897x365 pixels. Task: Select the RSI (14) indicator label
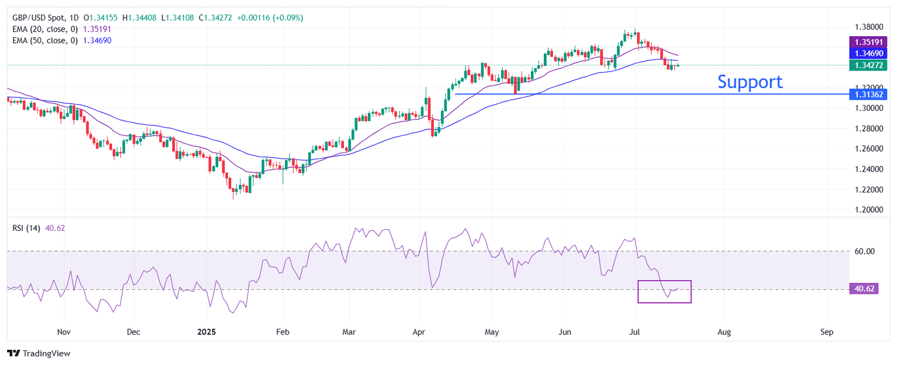26,228
